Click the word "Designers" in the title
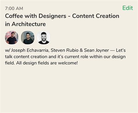Image resolution: width=138 pixels, height=113 pixels. coord(52,16)
